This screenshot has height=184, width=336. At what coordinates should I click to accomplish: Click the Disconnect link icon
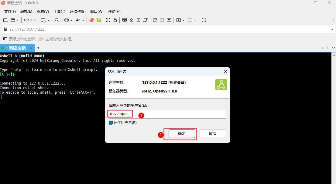(x=26, y=20)
